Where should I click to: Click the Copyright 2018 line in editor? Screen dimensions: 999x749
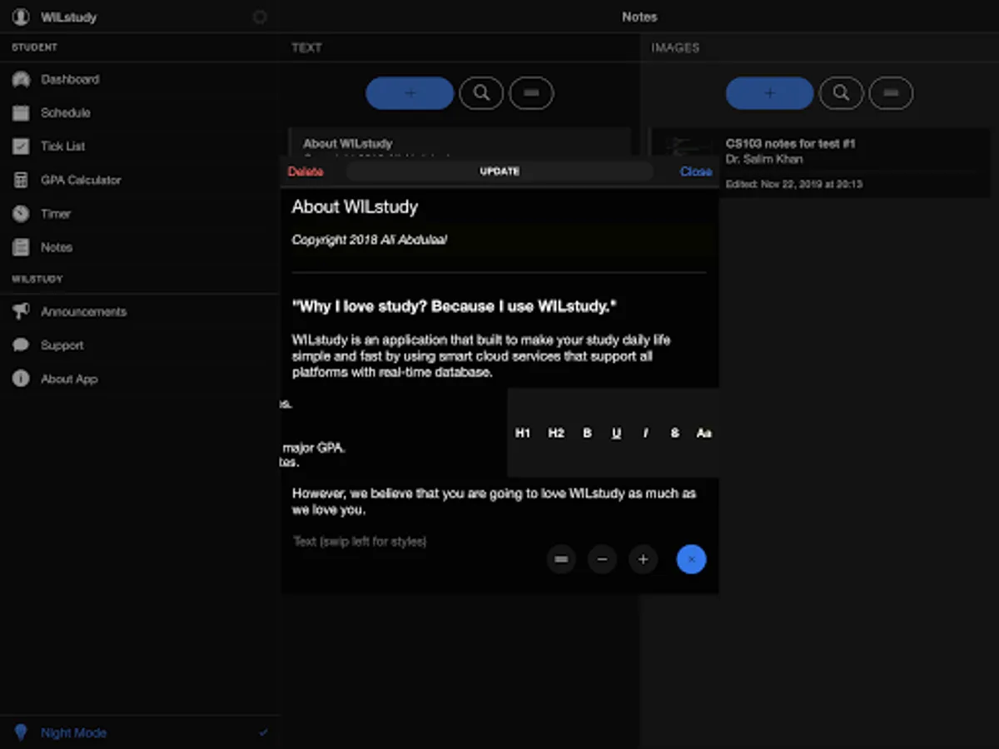click(369, 240)
